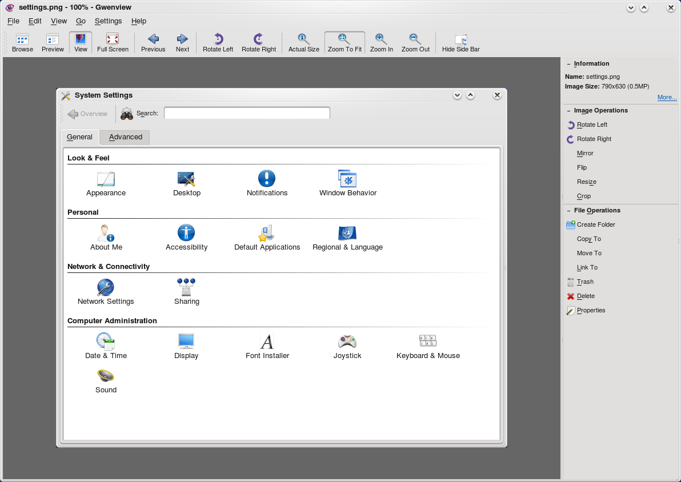Open the View menu
This screenshot has width=681, height=482.
click(x=59, y=21)
